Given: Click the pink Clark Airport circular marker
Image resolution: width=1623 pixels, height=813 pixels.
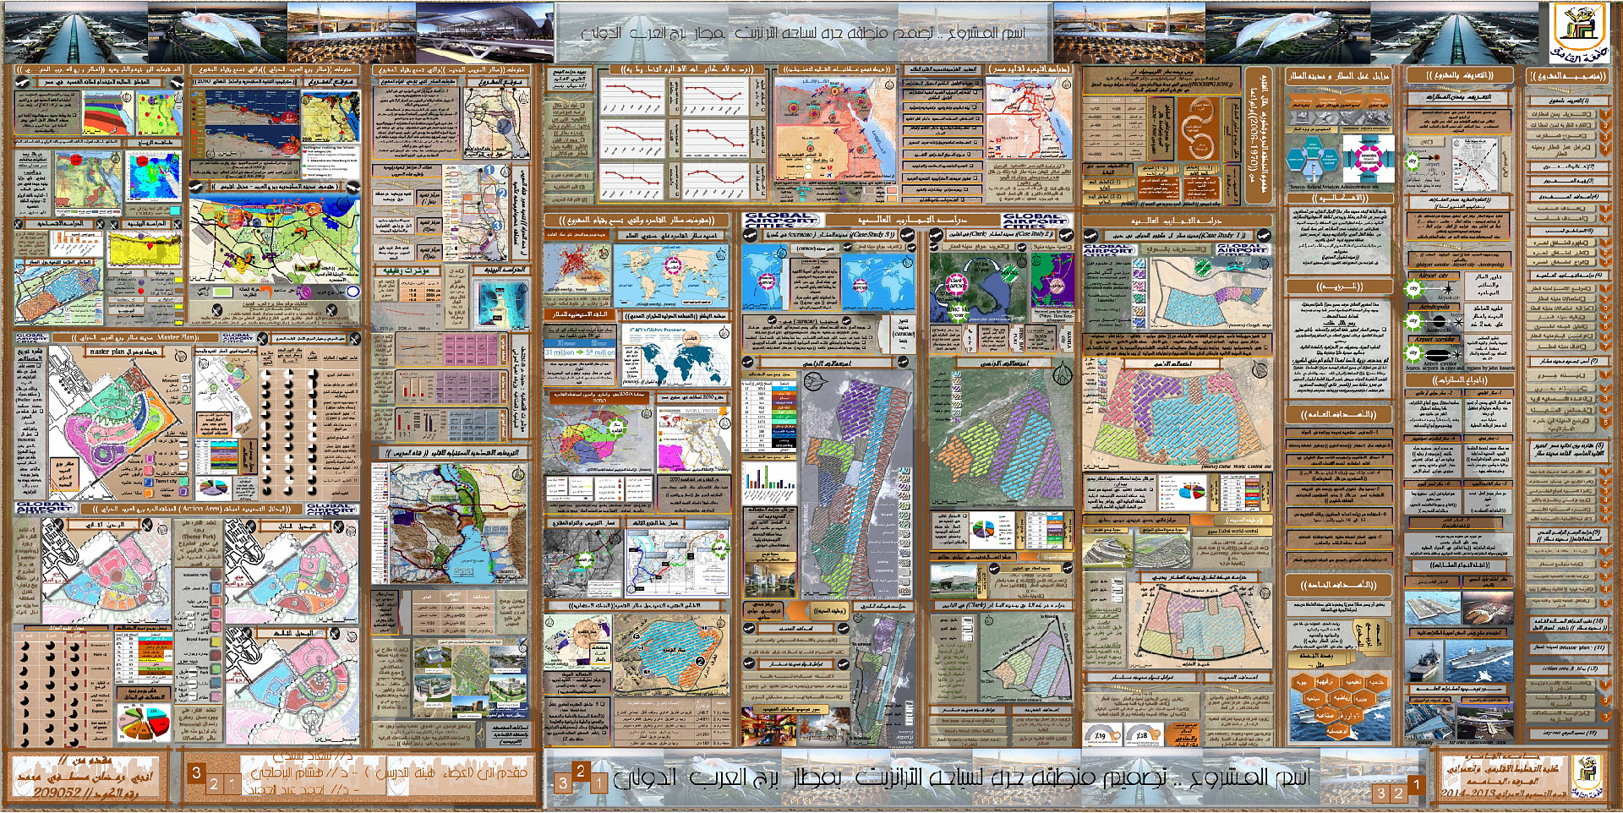Looking at the screenshot, I should (x=957, y=282).
